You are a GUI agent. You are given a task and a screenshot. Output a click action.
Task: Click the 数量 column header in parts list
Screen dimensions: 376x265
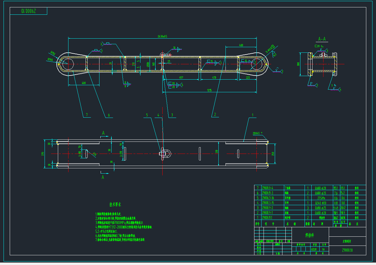[x=308, y=224]
